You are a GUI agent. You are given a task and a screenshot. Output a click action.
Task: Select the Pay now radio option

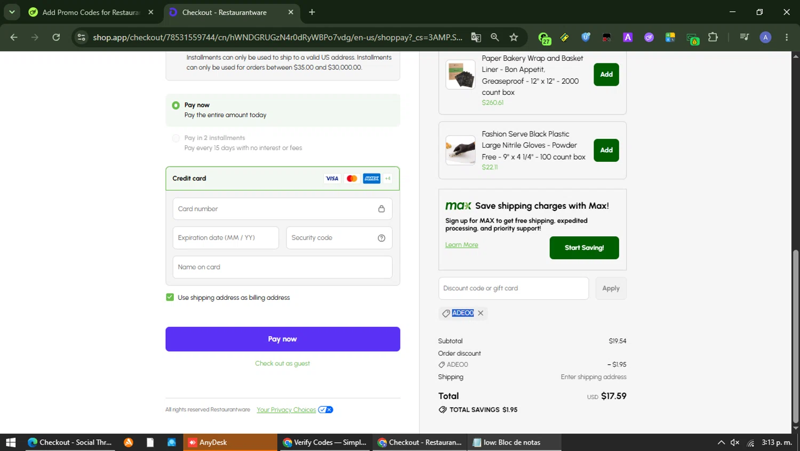(x=175, y=105)
